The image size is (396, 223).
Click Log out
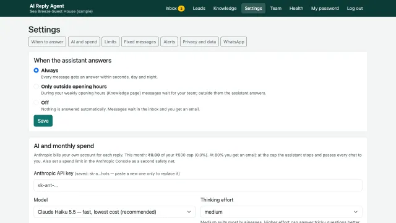[x=355, y=8]
